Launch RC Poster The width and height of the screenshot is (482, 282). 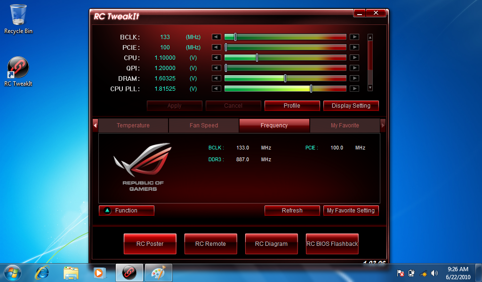(x=150, y=244)
